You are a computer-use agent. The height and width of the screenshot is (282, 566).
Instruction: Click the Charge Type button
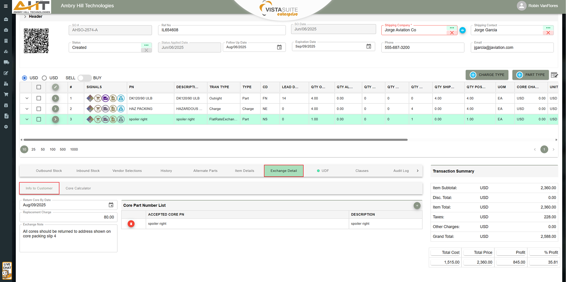pyautogui.click(x=487, y=75)
